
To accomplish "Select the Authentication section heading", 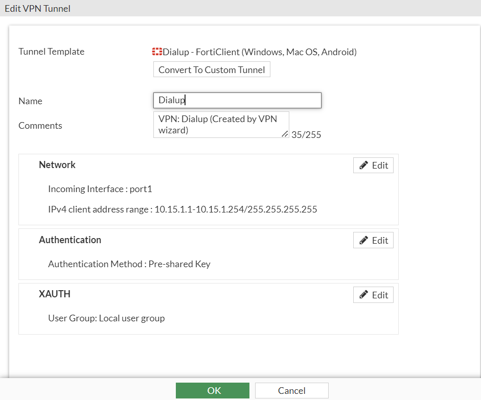I will (x=70, y=240).
